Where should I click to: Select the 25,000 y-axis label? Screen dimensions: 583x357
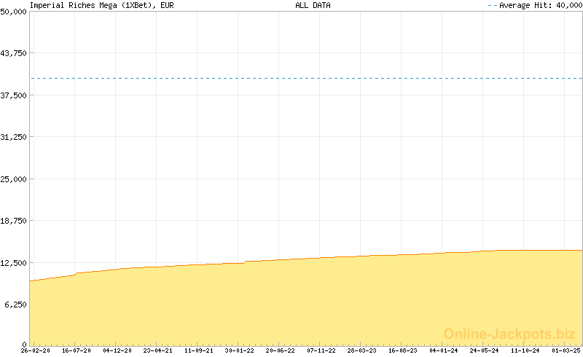14,179
